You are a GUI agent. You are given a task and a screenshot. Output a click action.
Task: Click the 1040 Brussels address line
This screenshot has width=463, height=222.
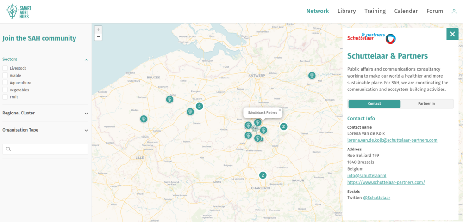[361, 162]
